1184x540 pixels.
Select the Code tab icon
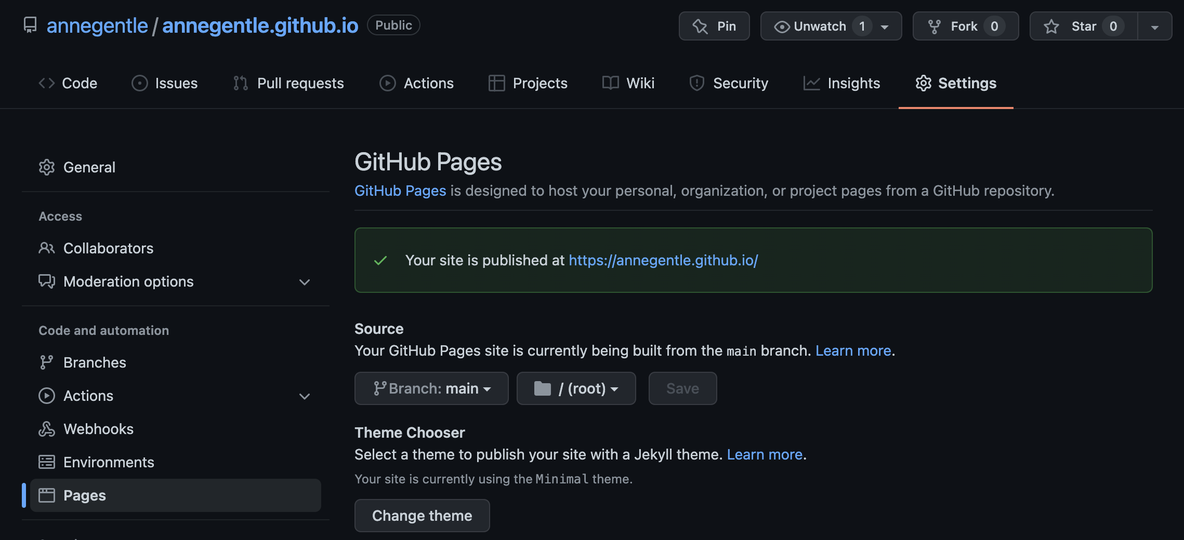46,83
